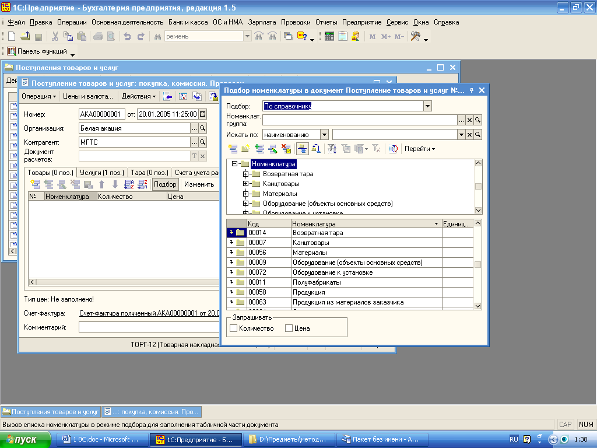
Task: Click the RU language indicator in tray
Action: tap(514, 439)
